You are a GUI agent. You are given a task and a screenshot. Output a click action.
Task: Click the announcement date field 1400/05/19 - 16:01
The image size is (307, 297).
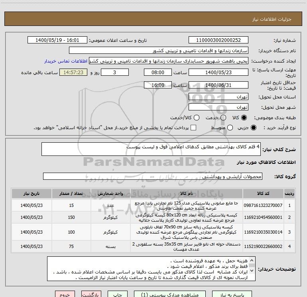point(57,40)
